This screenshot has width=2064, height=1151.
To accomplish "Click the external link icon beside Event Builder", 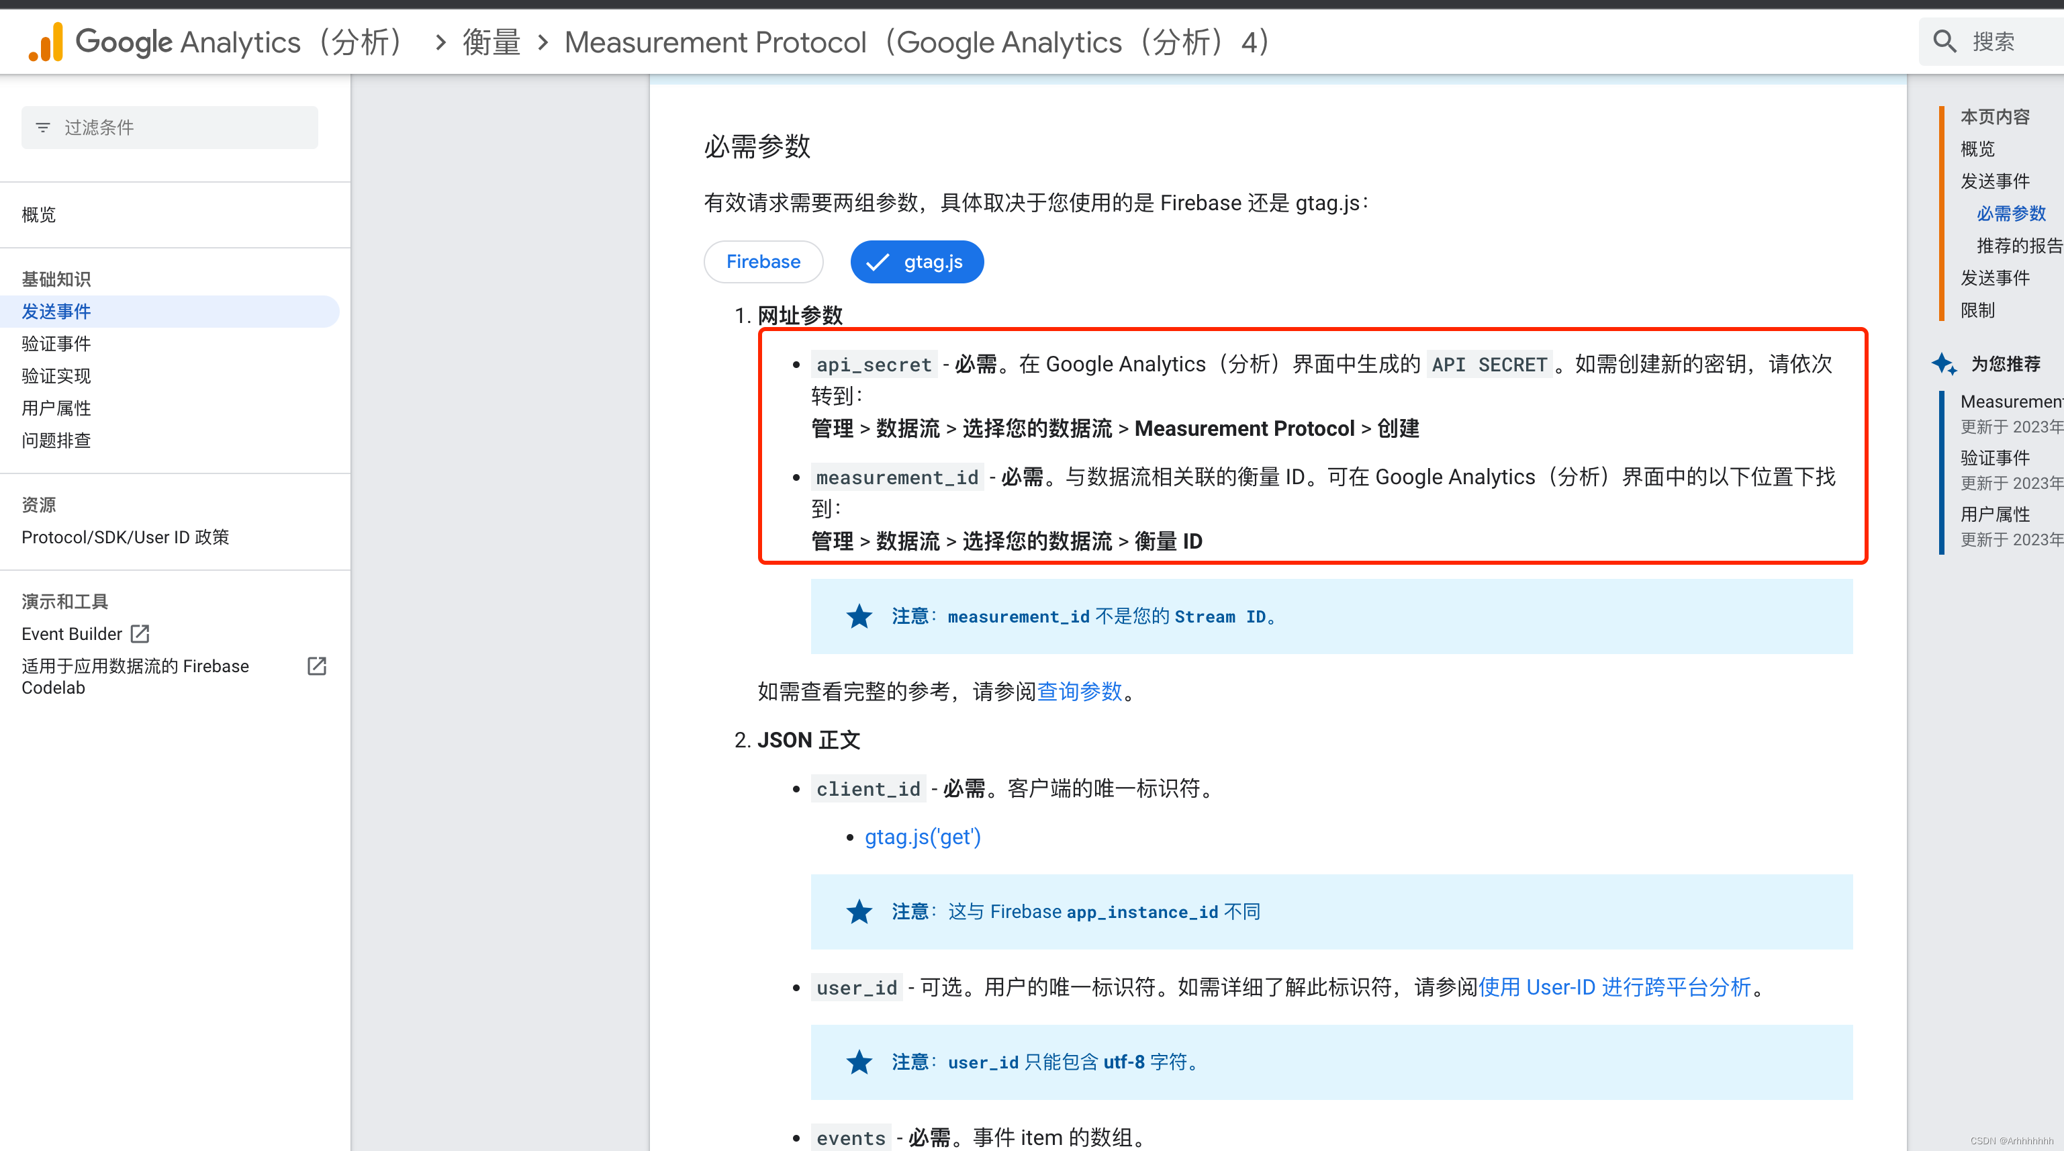I will click(140, 634).
